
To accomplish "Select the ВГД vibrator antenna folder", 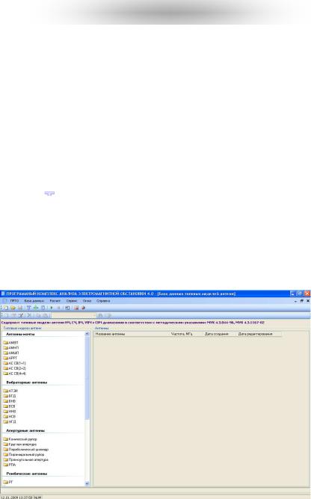I will pyautogui.click(x=10, y=396).
